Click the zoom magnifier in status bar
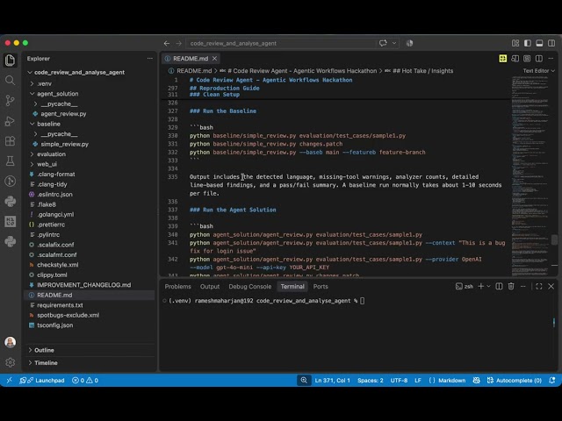Screen dimensions: 562x421 point(304,380)
